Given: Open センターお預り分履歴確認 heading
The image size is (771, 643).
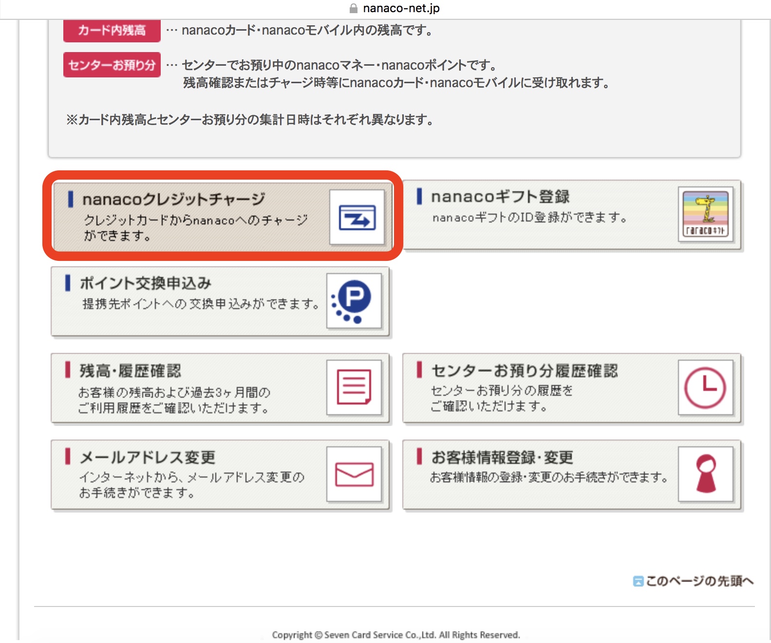Looking at the screenshot, I should (x=525, y=371).
